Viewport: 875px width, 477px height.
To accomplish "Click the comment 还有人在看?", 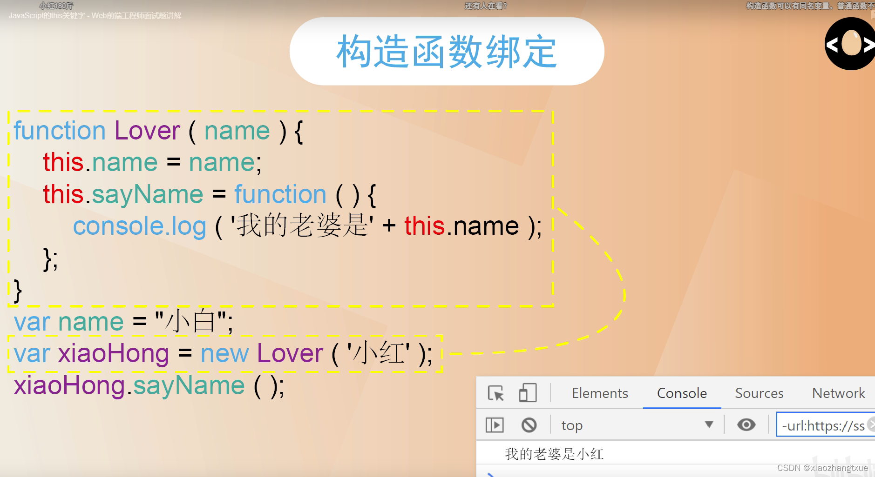I will pos(486,6).
